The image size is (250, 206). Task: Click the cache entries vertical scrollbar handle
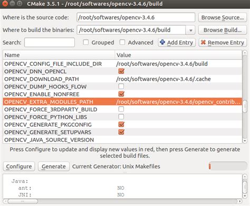[x=245, y=106]
